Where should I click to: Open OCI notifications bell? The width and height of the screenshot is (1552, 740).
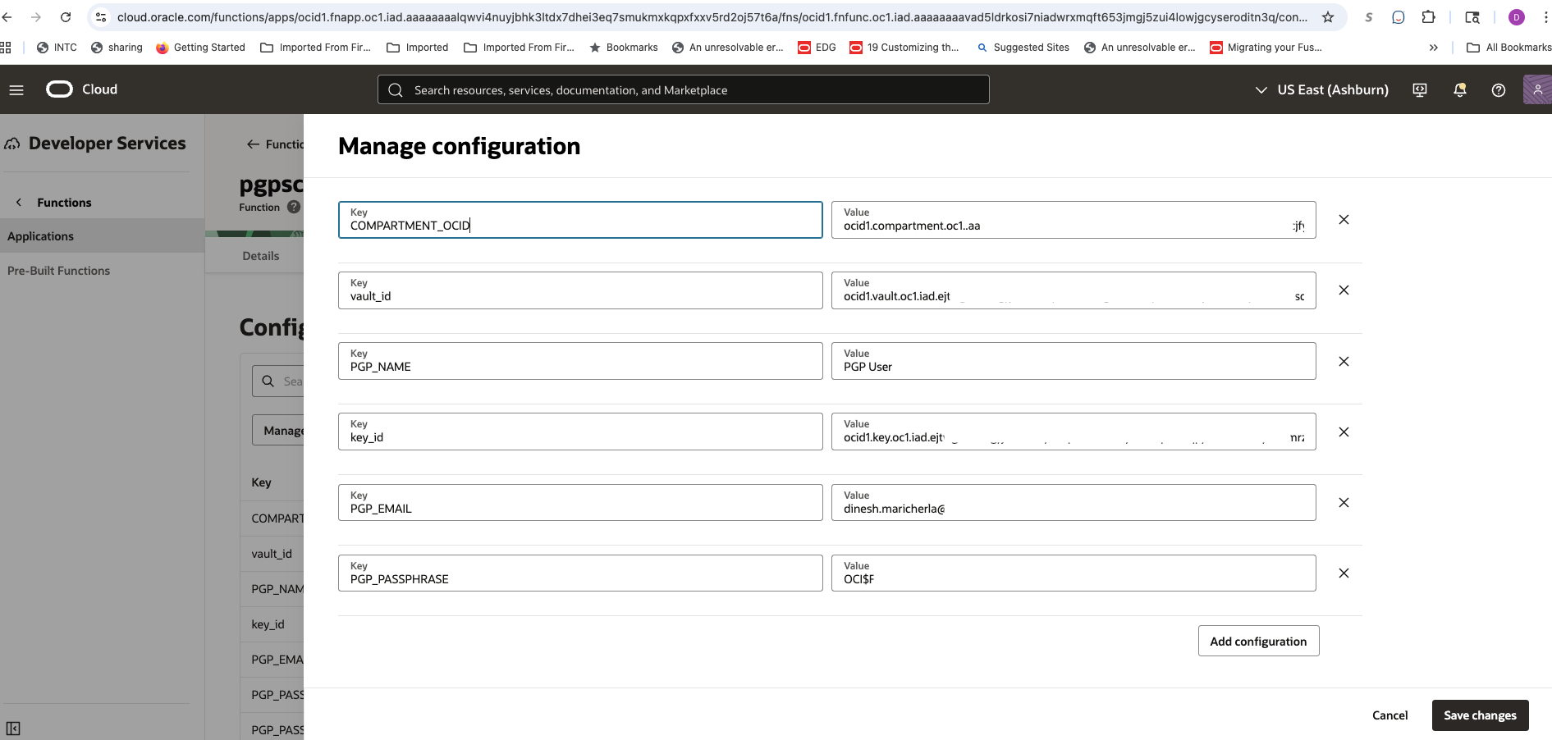click(1459, 89)
